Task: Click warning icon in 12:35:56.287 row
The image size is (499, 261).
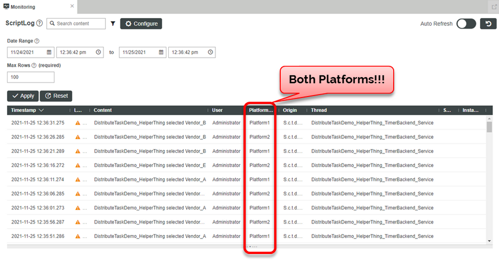Action: coord(77,222)
